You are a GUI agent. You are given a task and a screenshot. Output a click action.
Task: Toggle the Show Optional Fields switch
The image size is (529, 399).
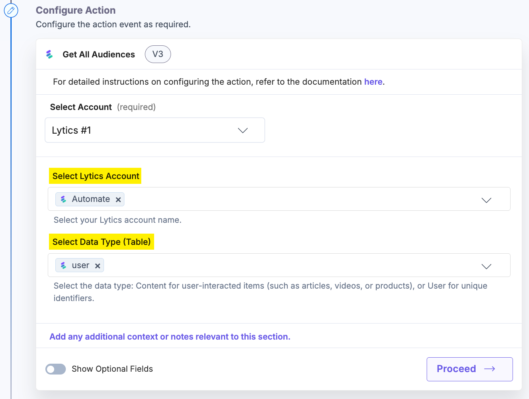[55, 369]
